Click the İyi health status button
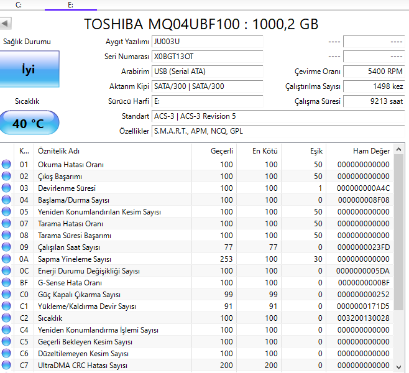This screenshot has width=409, height=373. tap(29, 69)
